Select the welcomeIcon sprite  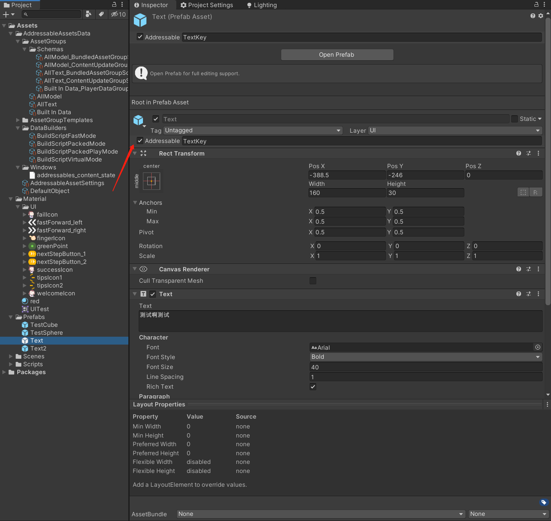click(56, 293)
